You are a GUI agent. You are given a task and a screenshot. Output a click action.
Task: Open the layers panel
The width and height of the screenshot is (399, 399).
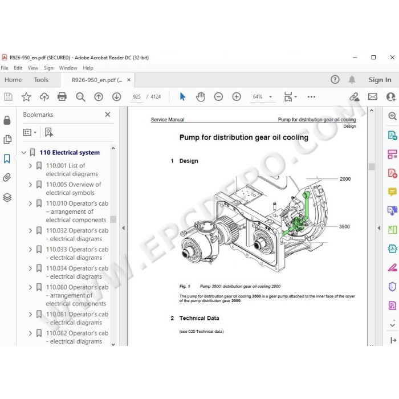[x=7, y=197]
